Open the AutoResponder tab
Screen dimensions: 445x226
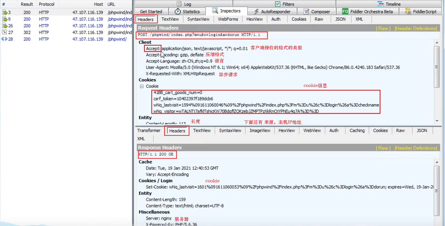pos(272,11)
